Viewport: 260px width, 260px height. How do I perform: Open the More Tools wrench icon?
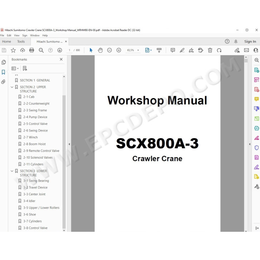257,187
